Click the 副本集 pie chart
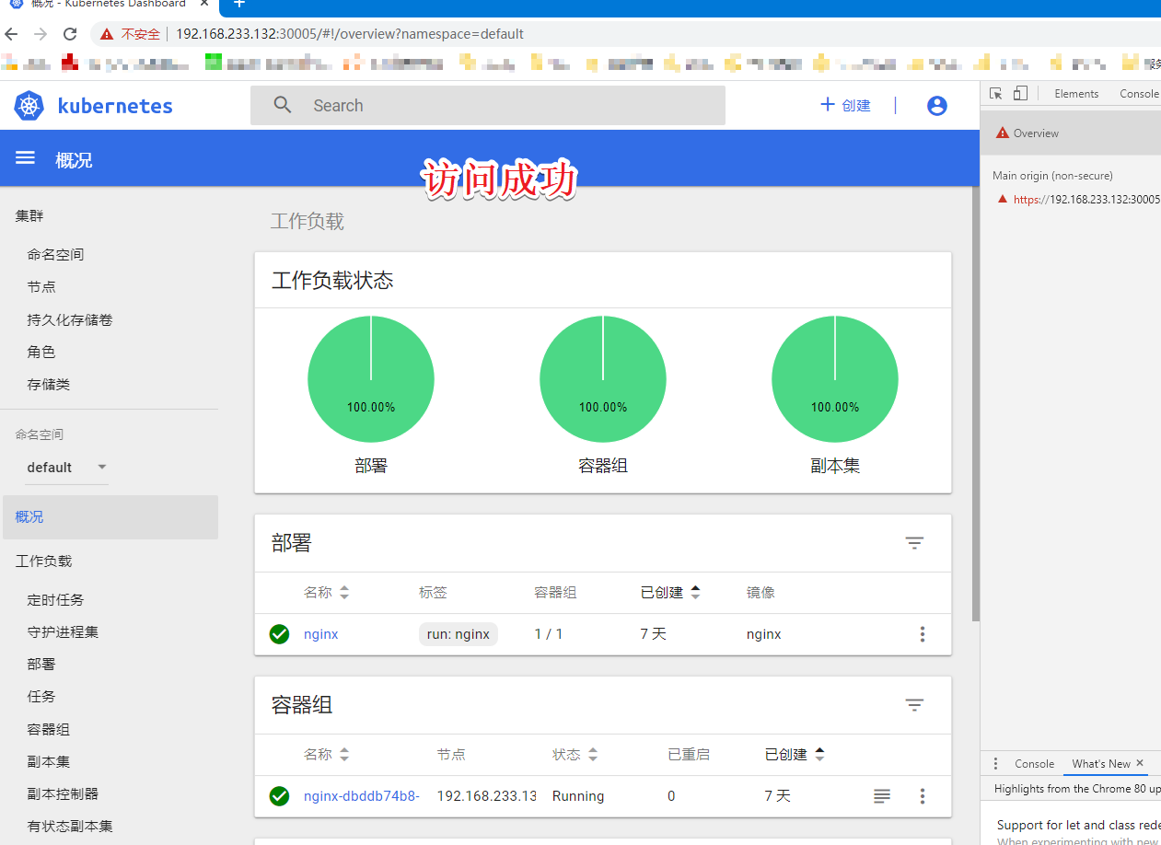Viewport: 1161px width, 845px height. pyautogui.click(x=835, y=379)
